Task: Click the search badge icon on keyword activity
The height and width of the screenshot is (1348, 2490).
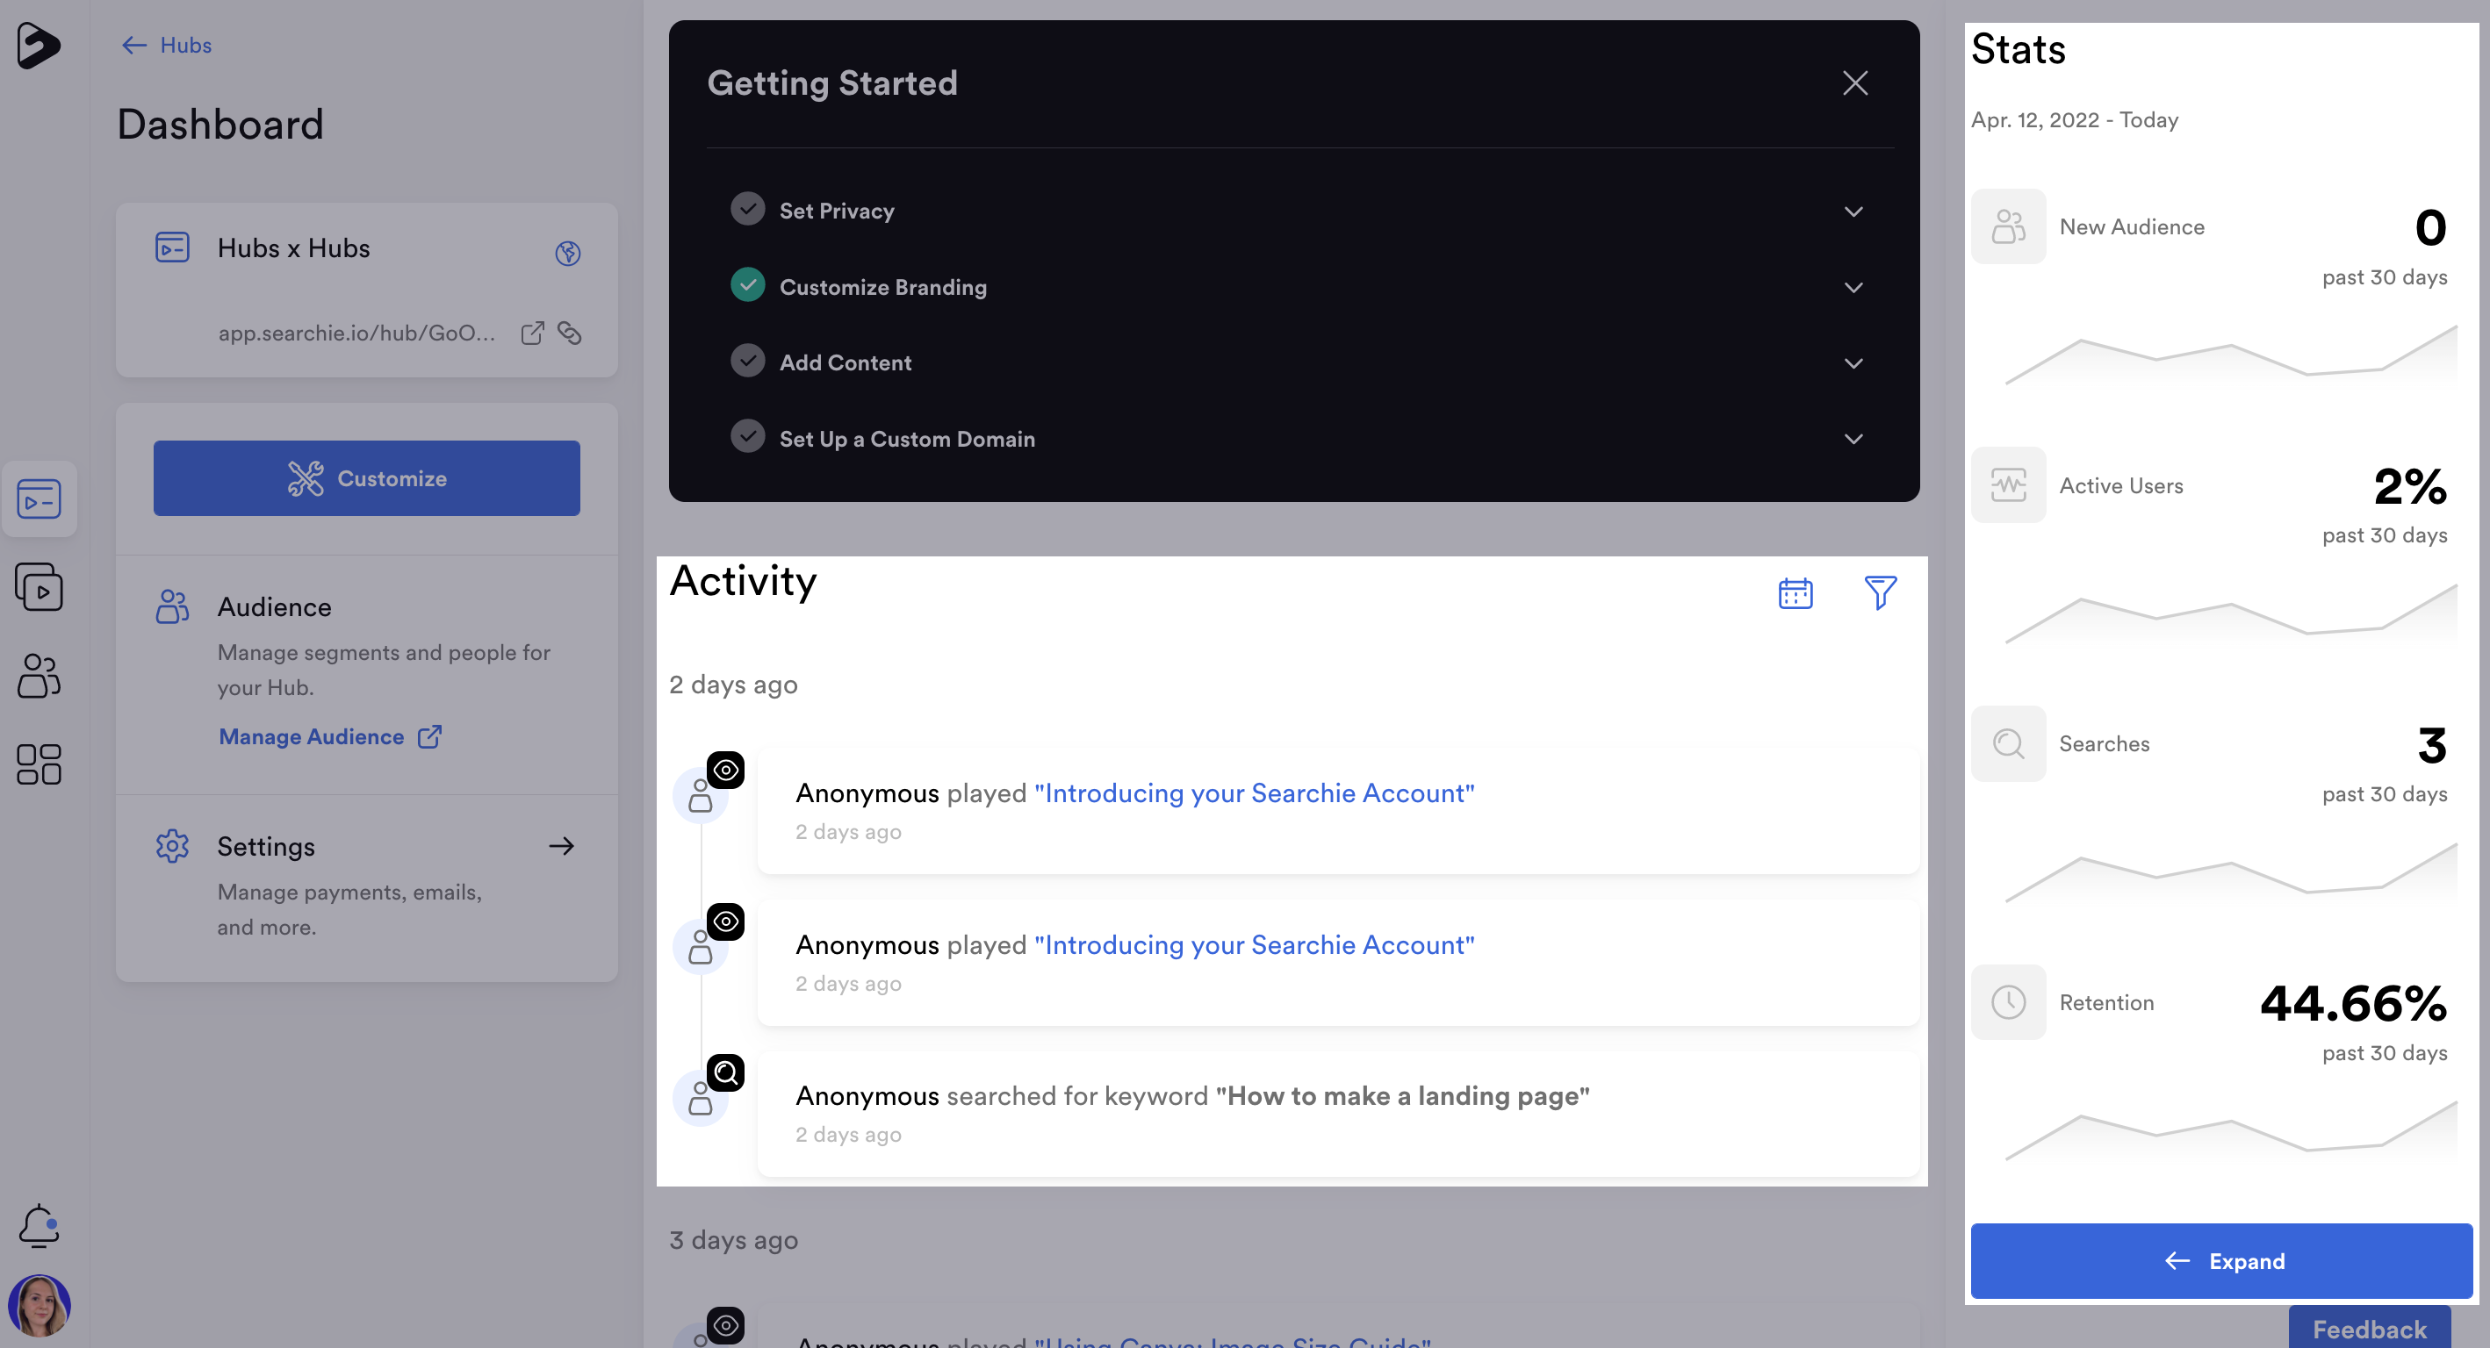Action: (726, 1072)
